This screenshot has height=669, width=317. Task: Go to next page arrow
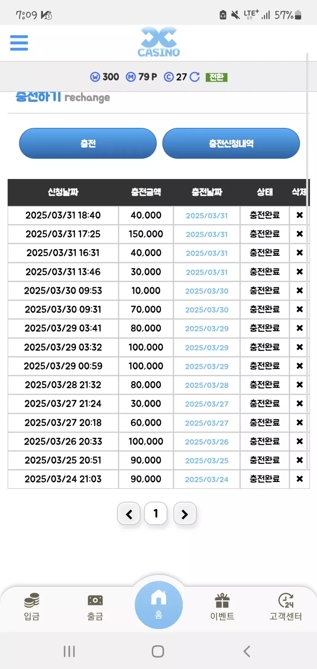click(x=185, y=514)
